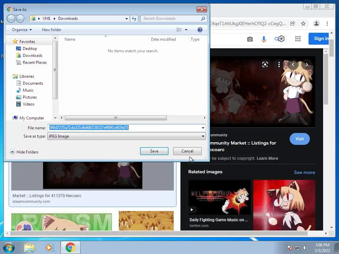
Task: Click the Forward arrow in Save As dialog
Action: [20, 19]
